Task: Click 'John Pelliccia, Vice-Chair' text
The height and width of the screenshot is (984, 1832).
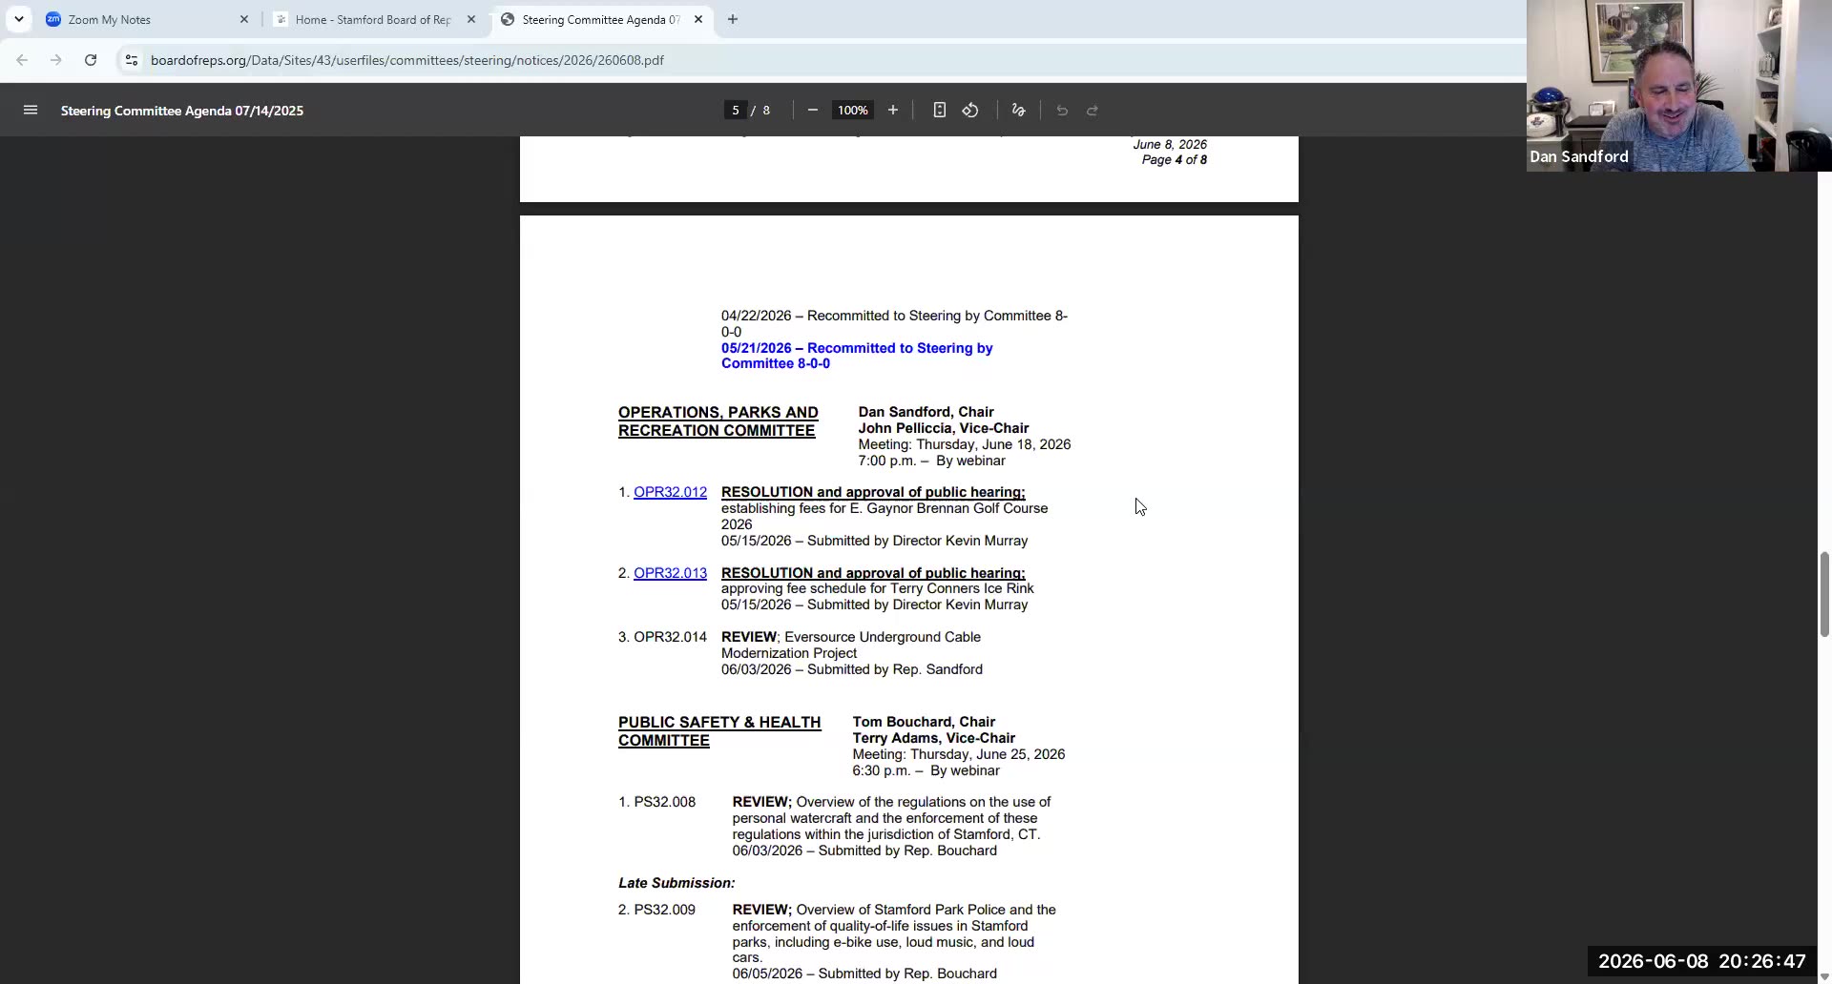Action: point(943,428)
